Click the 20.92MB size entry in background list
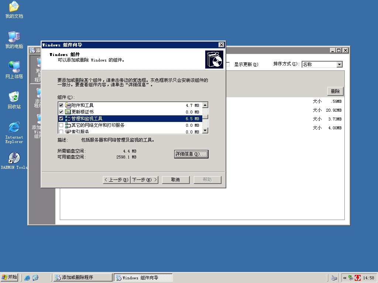This screenshot has width=378, height=283. tap(334, 110)
